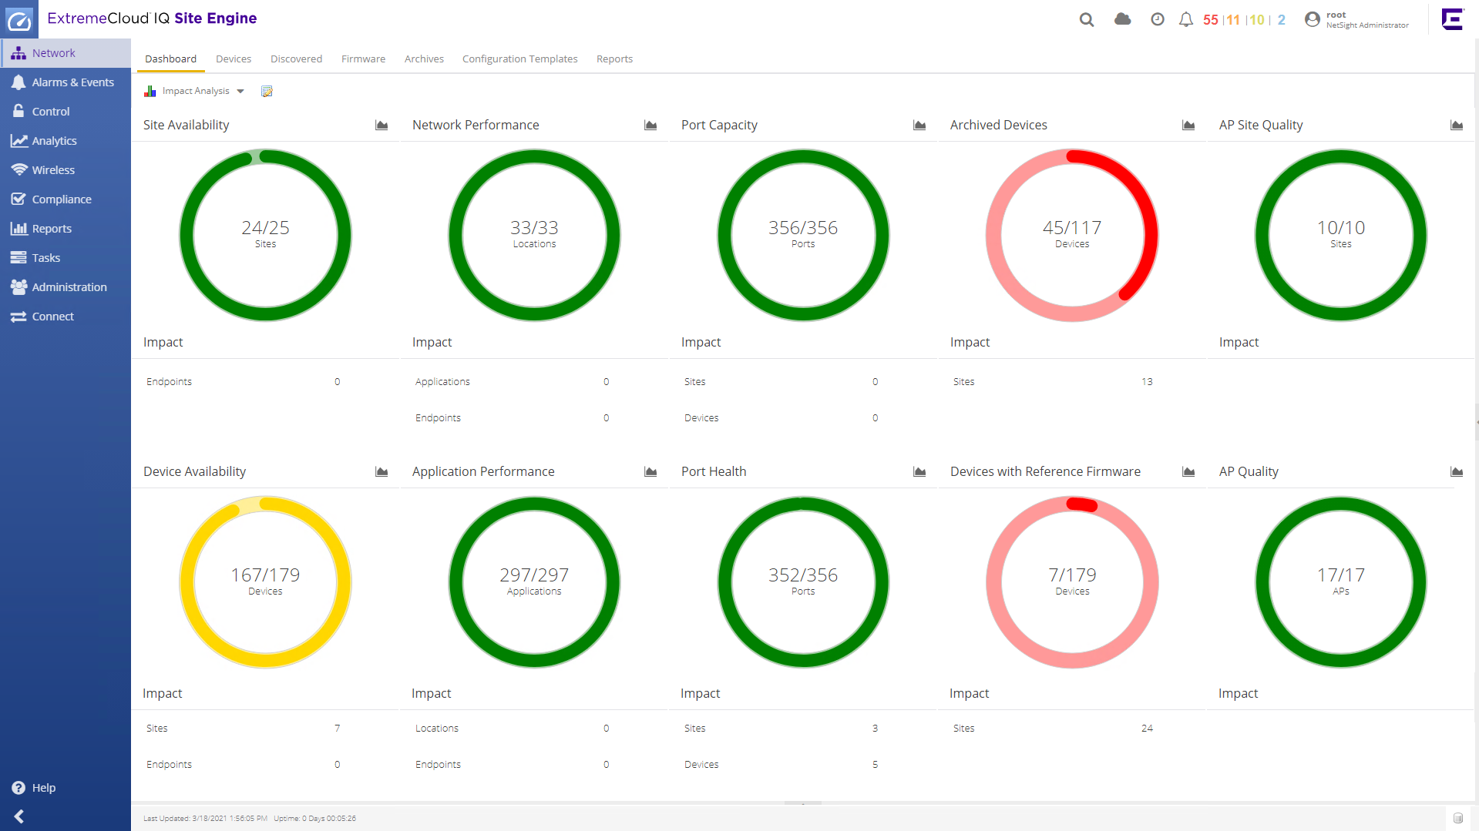
Task: Open Network Performance chart icon
Action: click(x=650, y=125)
